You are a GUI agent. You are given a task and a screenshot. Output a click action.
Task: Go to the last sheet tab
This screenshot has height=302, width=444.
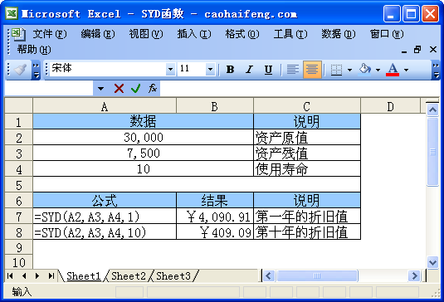[x=51, y=275]
